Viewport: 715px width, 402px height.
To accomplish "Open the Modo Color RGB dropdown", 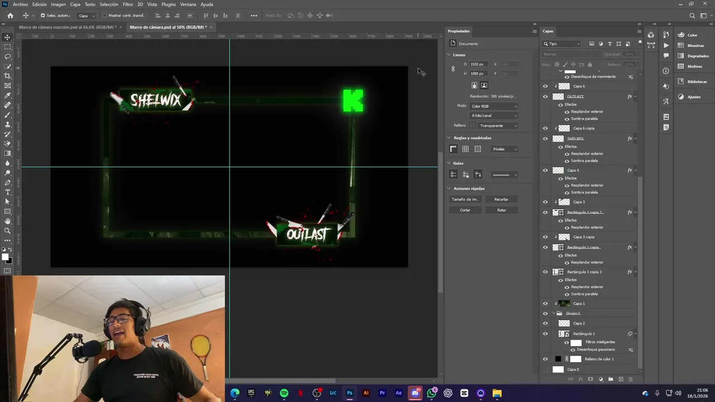I will tap(494, 106).
